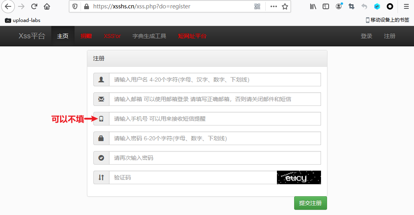Click the 注册 link in navbar
Viewport: 414px width, 215px height.
(390, 36)
